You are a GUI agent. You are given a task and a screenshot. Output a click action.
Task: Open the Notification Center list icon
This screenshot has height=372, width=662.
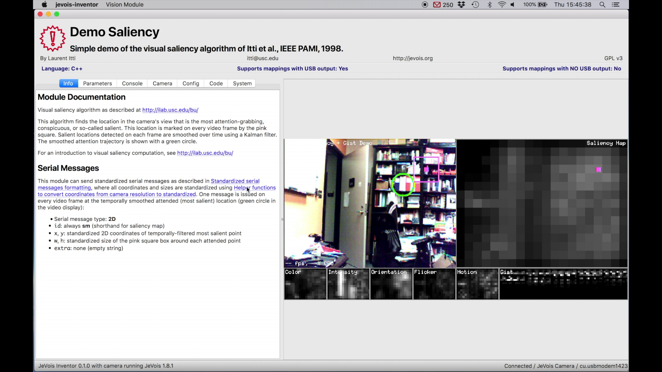click(616, 4)
